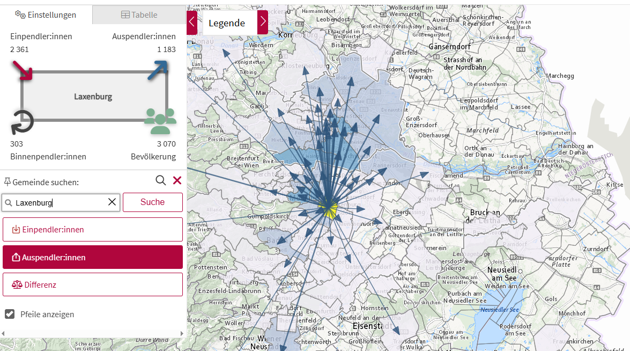Image resolution: width=630 pixels, height=351 pixels.
Task: Click the pin icon beside Gemeinde suchen
Action: click(7, 182)
